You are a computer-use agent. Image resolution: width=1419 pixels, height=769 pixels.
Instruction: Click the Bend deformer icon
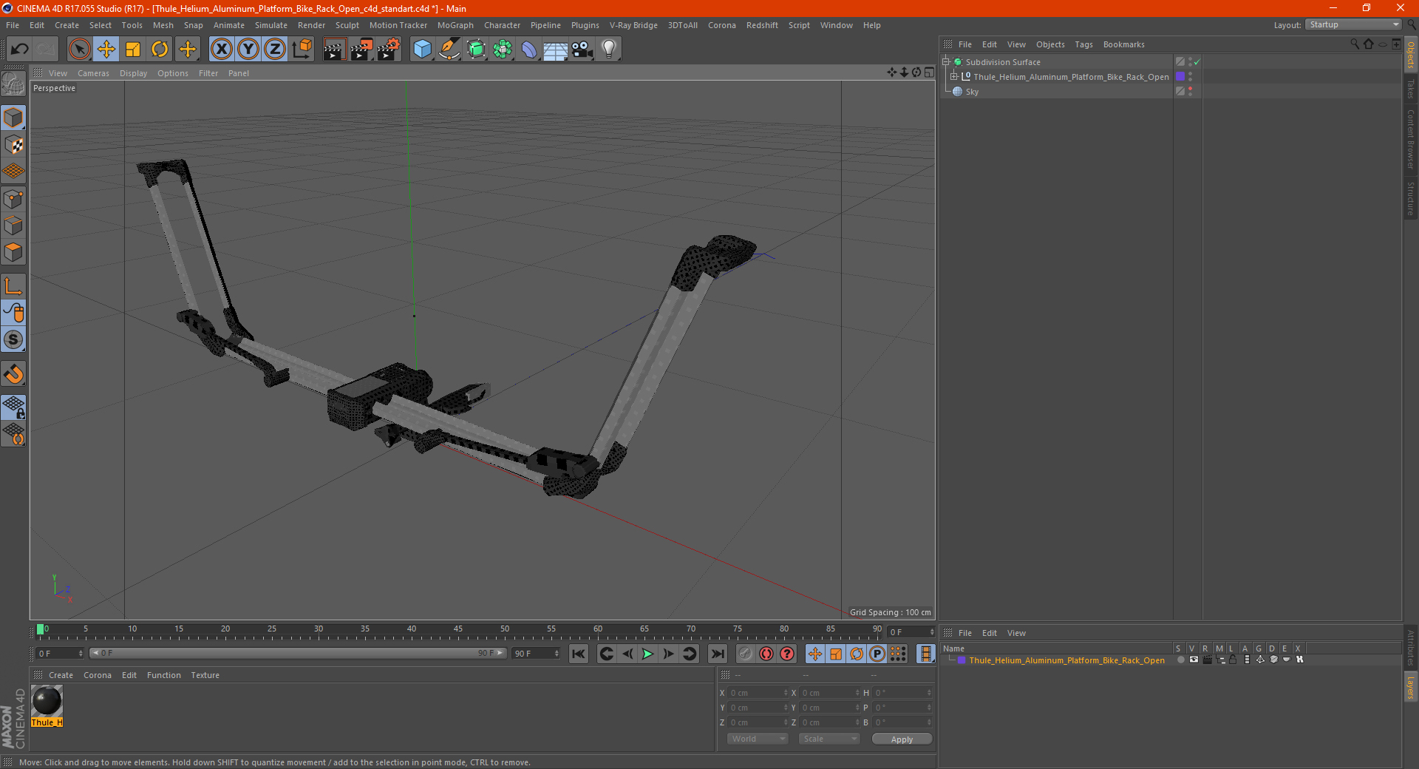pos(529,50)
